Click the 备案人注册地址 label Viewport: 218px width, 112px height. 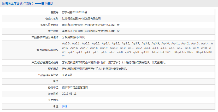[x=49, y=25]
